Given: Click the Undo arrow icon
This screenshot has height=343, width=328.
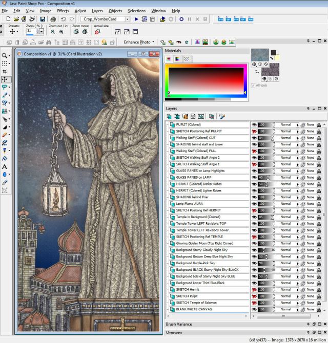Looking at the screenshot, I should (x=64, y=19).
